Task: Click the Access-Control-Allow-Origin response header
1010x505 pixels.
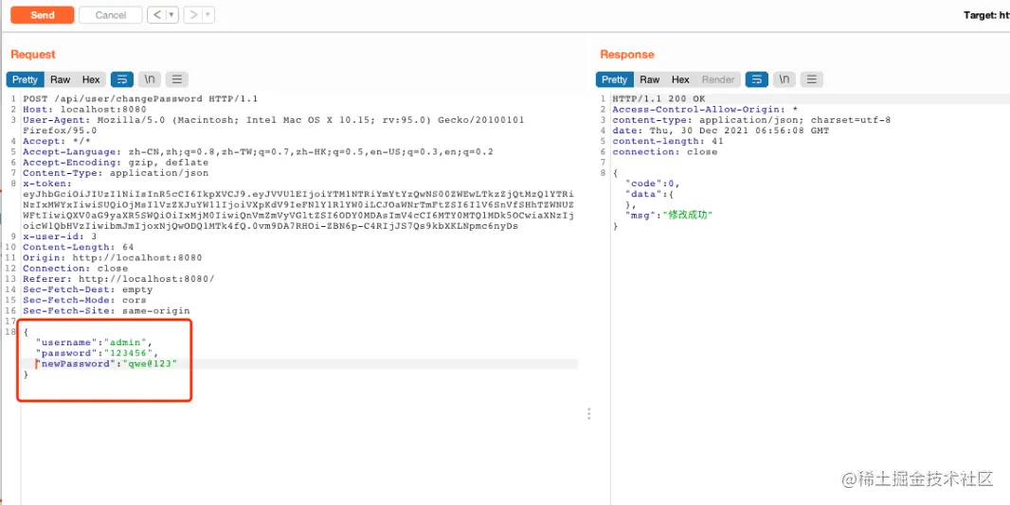Action: point(705,110)
